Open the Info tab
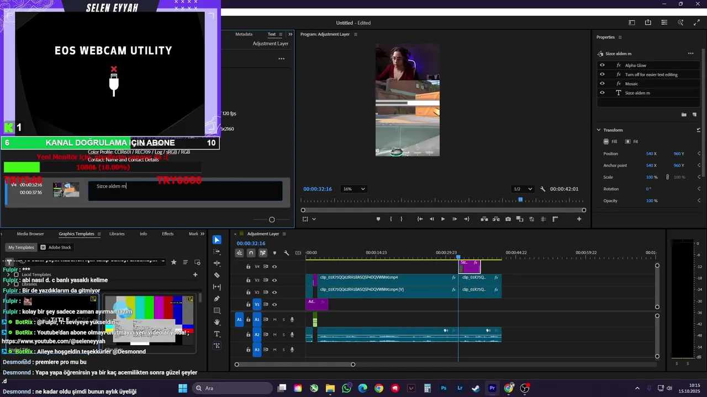707x397 pixels. [x=143, y=234]
